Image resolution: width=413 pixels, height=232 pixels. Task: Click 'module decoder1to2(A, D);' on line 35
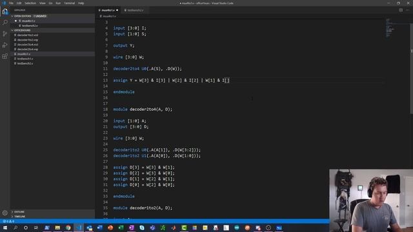[x=143, y=208]
